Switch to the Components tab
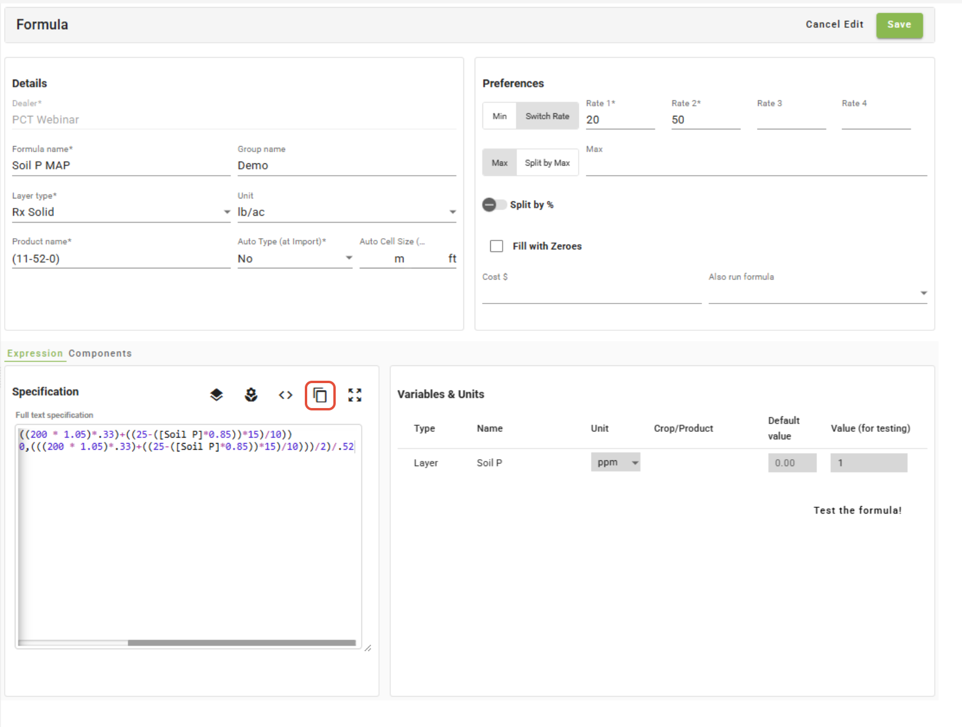962x727 pixels. (100, 353)
